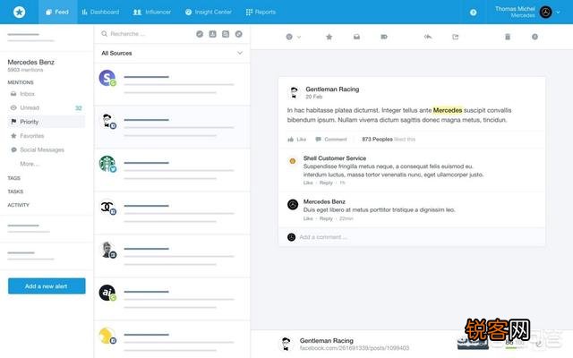Select the Chanel logo mention
The height and width of the screenshot is (358, 573).
[107, 207]
